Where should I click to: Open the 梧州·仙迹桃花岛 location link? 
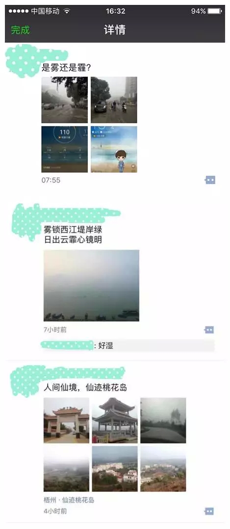tap(69, 500)
